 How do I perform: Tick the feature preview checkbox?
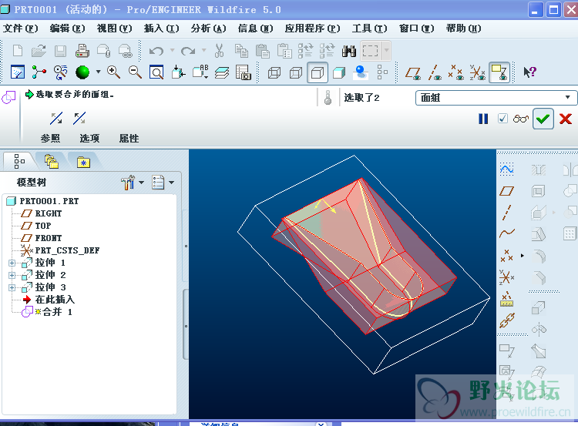coord(502,119)
